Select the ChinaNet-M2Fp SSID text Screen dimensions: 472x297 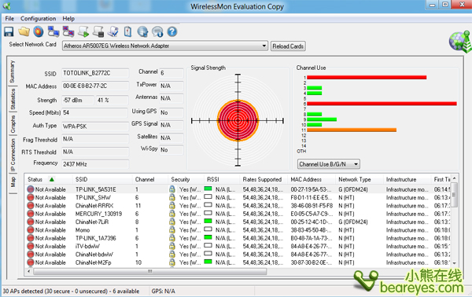(94, 262)
